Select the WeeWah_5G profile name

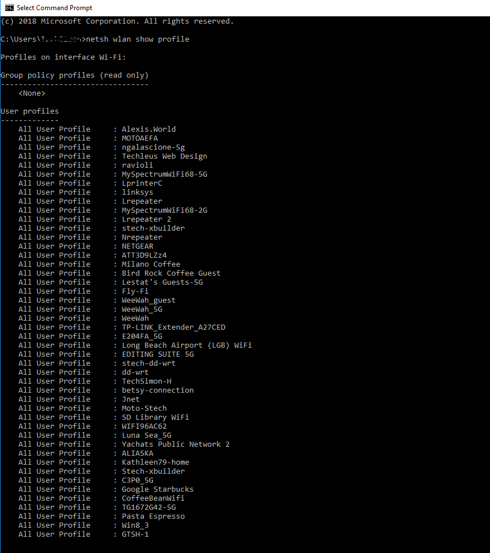[x=142, y=309]
